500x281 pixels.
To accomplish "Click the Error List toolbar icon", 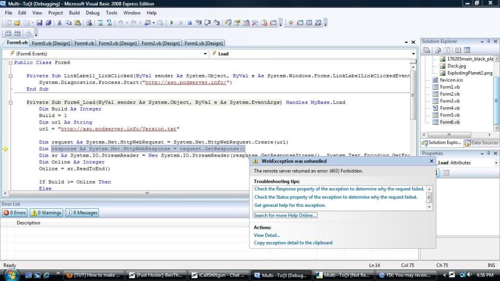I will click(264, 23).
